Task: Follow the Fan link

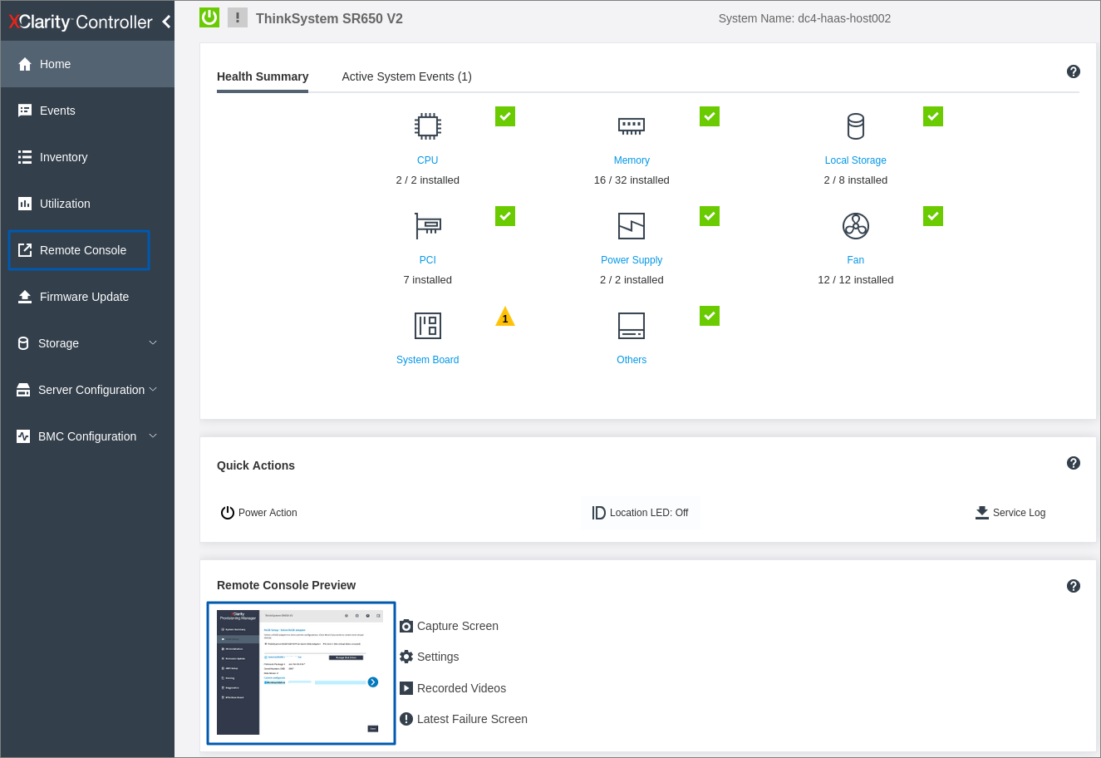Action: [x=856, y=260]
